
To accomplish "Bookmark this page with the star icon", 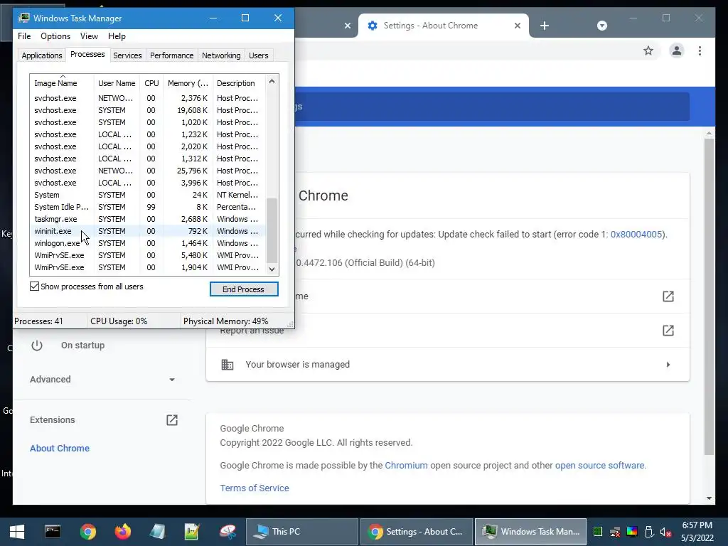I will [x=648, y=50].
